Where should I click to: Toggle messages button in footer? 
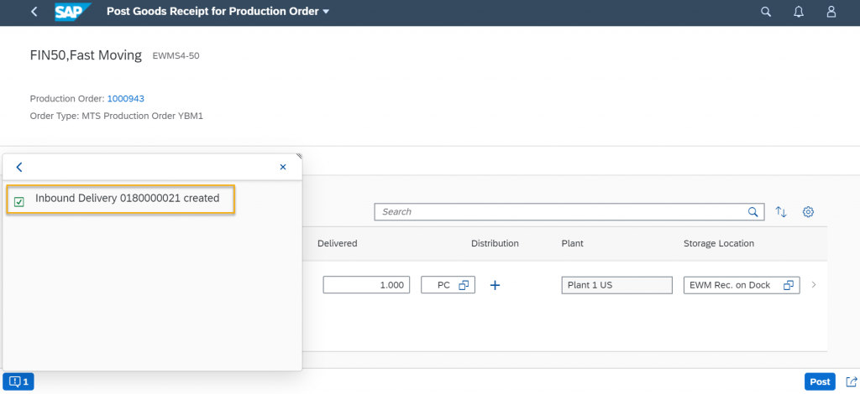18,381
